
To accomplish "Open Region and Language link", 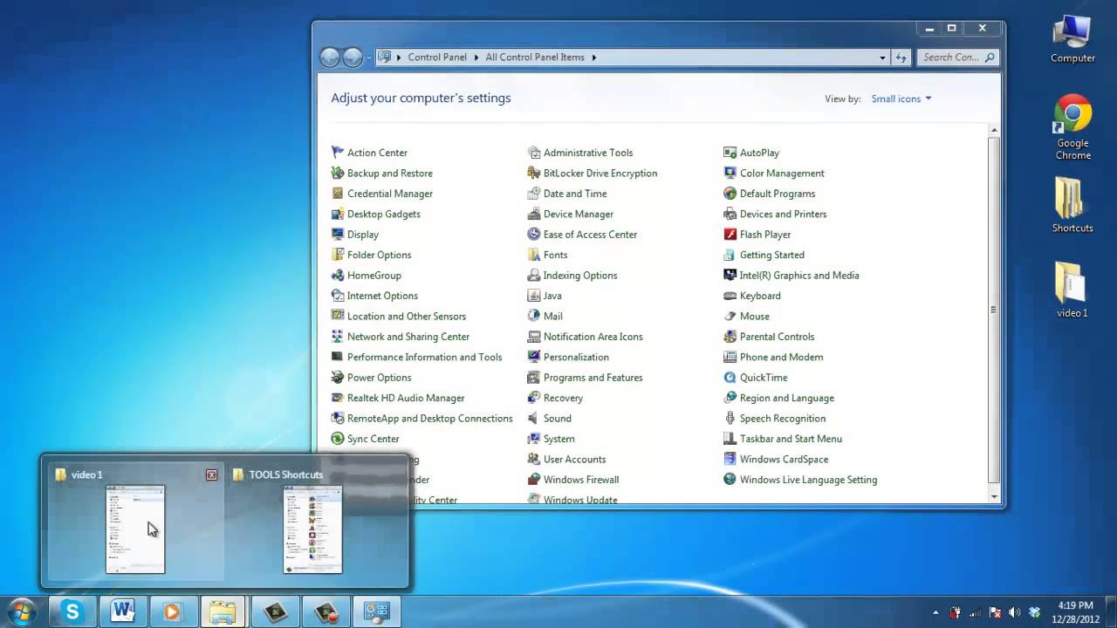I will click(x=787, y=398).
